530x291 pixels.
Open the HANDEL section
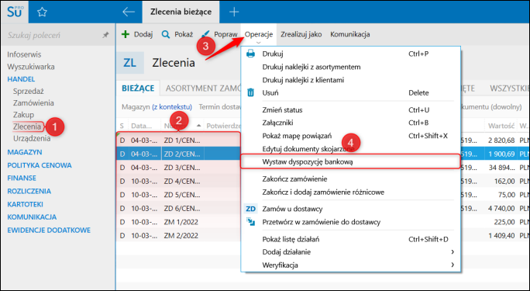(x=21, y=79)
